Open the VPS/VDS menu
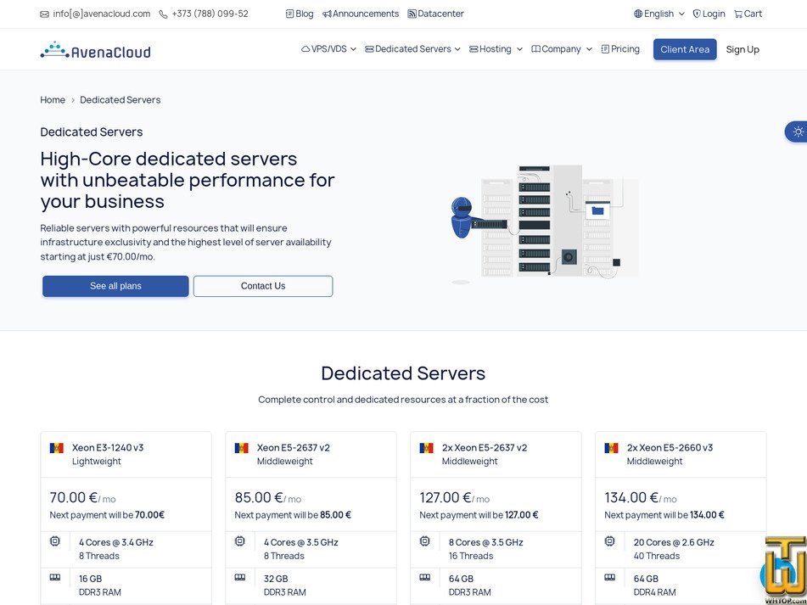 pyautogui.click(x=329, y=49)
